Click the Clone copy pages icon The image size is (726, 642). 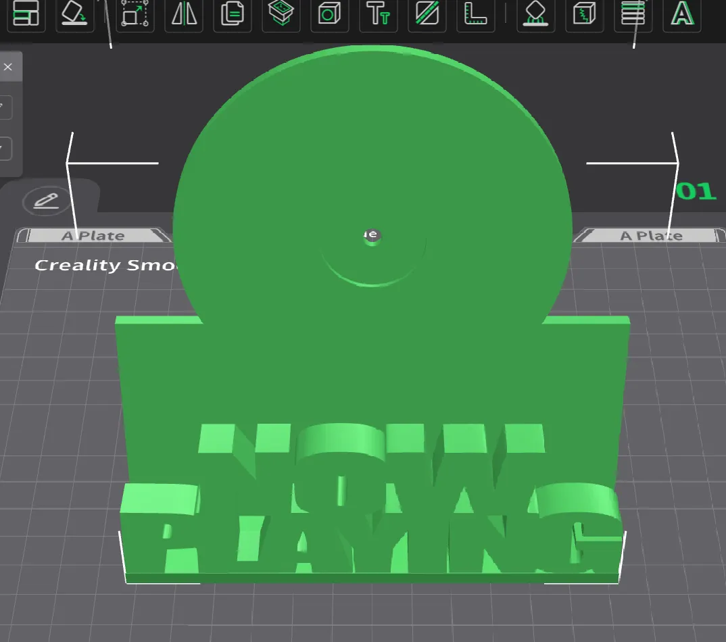pos(233,14)
